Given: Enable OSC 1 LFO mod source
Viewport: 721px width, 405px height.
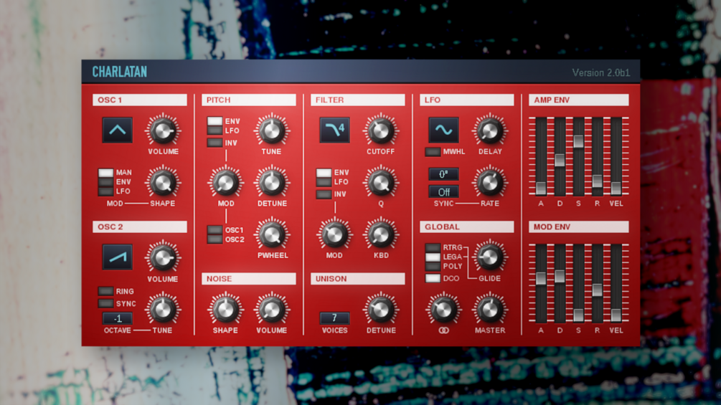Looking at the screenshot, I should click(105, 191).
